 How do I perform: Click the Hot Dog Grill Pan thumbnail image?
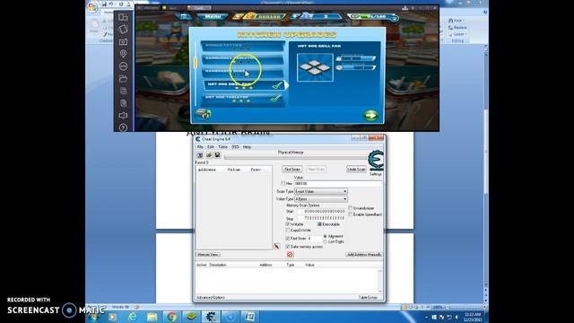point(315,67)
